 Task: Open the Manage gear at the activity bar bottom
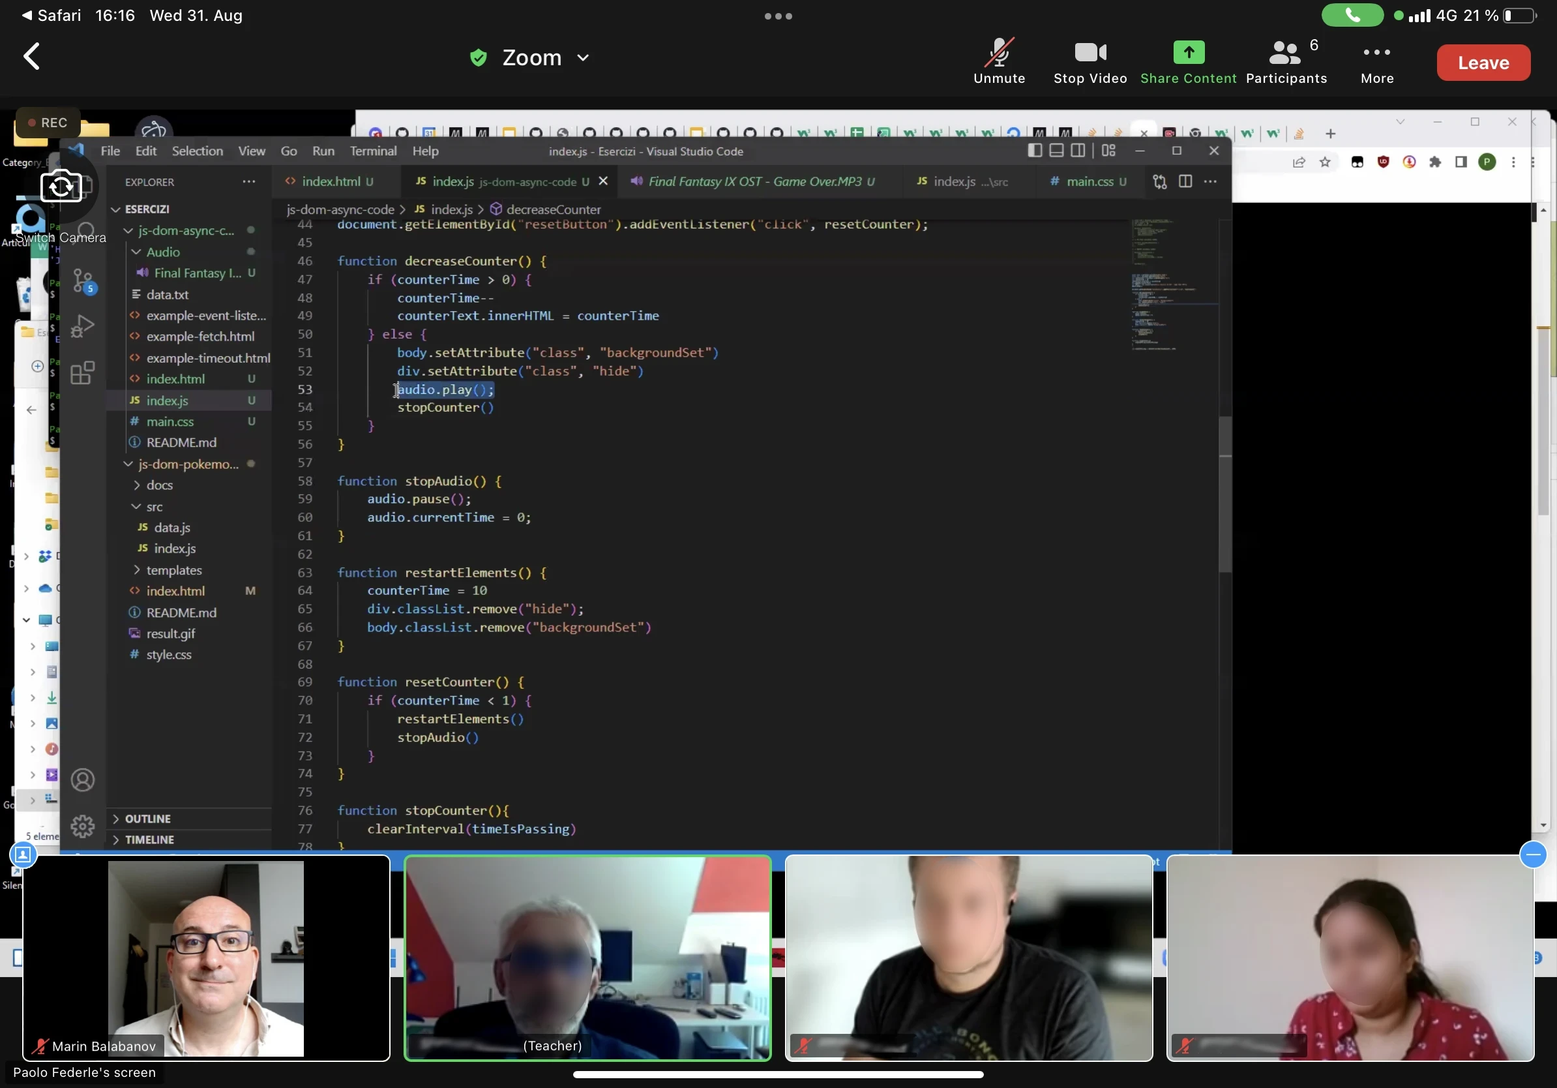coord(82,826)
